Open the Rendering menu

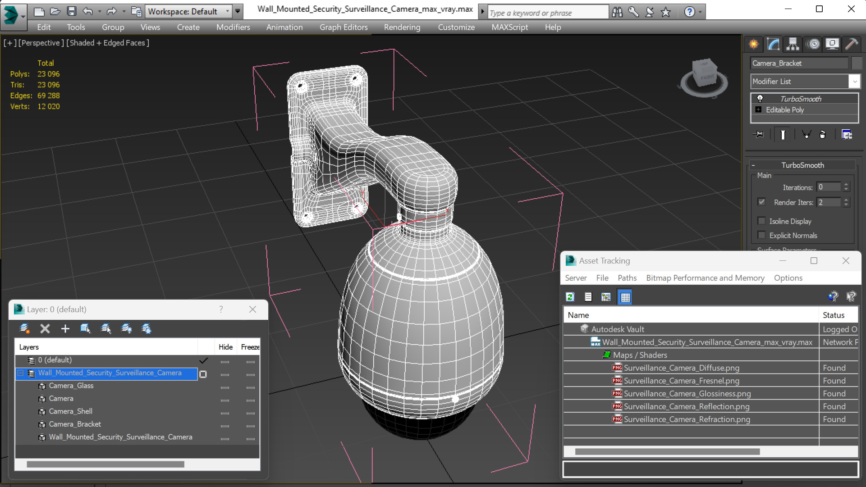[402, 27]
